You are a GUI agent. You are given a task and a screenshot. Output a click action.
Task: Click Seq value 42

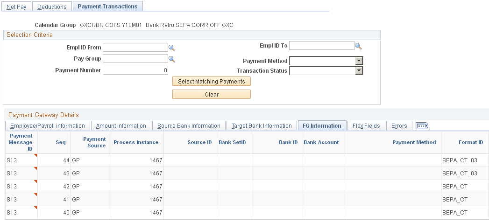click(x=66, y=187)
